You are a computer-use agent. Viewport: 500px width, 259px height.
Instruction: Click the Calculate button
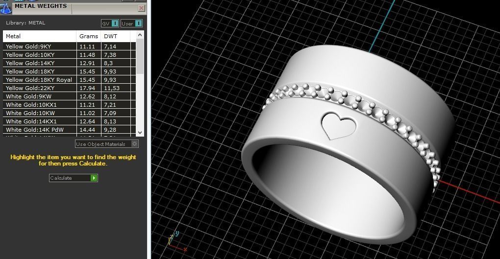[x=74, y=178]
